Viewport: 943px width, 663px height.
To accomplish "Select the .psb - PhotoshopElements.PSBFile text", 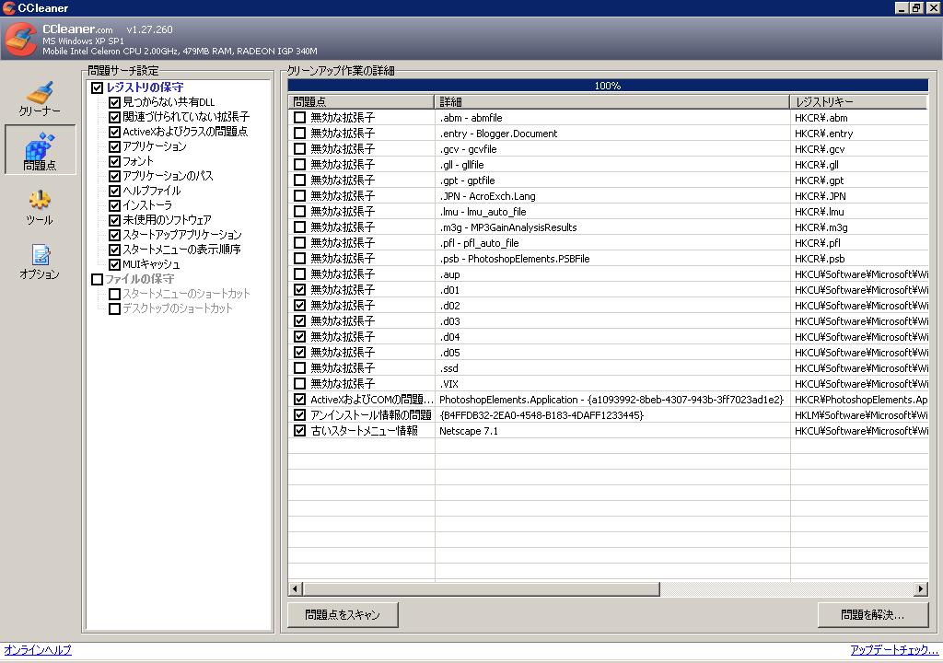I will pos(515,259).
